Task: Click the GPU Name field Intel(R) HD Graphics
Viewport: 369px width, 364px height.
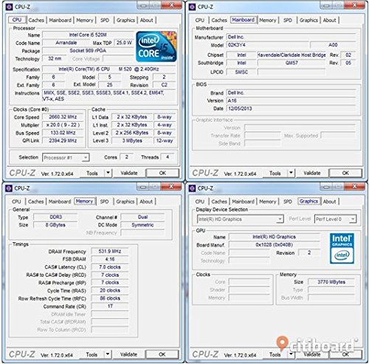Action: [274, 237]
